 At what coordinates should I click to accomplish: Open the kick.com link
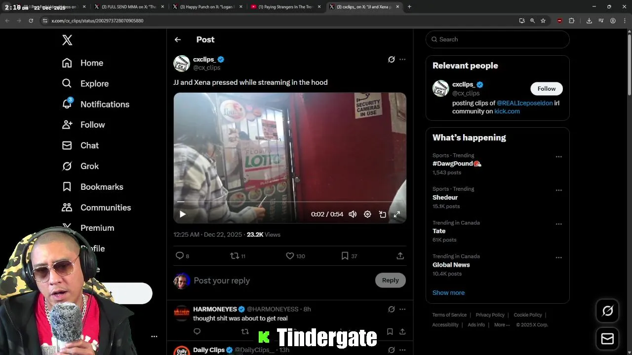(507, 111)
